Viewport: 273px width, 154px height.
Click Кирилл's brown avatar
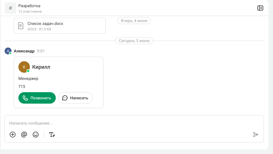24,67
